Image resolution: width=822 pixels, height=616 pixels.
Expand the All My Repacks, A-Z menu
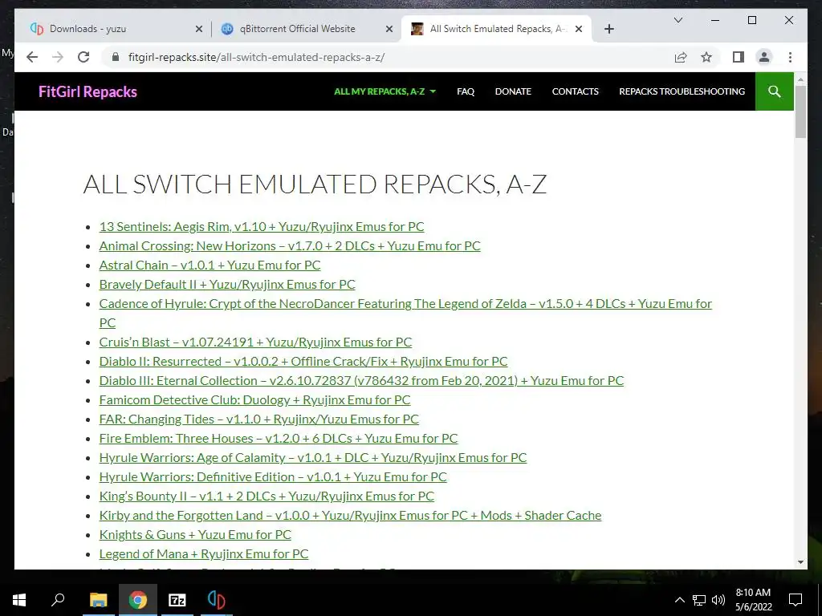point(385,91)
